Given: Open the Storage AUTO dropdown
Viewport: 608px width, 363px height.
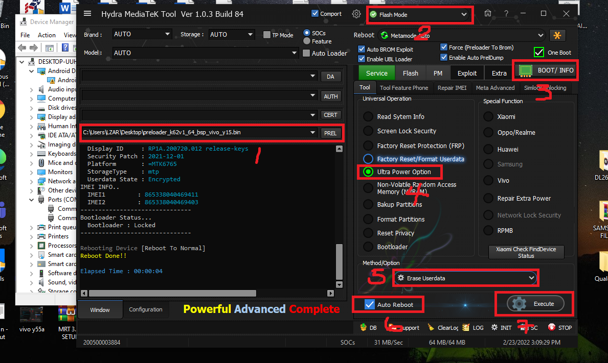Looking at the screenshot, I should (x=232, y=34).
